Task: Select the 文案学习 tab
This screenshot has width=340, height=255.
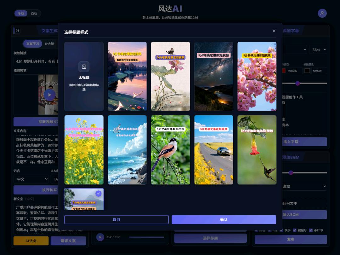Action: click(x=32, y=44)
